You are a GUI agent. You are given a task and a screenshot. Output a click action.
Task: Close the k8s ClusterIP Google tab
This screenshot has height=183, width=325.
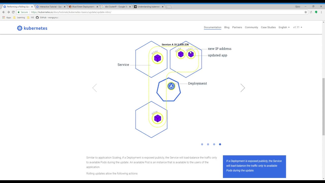point(130,7)
